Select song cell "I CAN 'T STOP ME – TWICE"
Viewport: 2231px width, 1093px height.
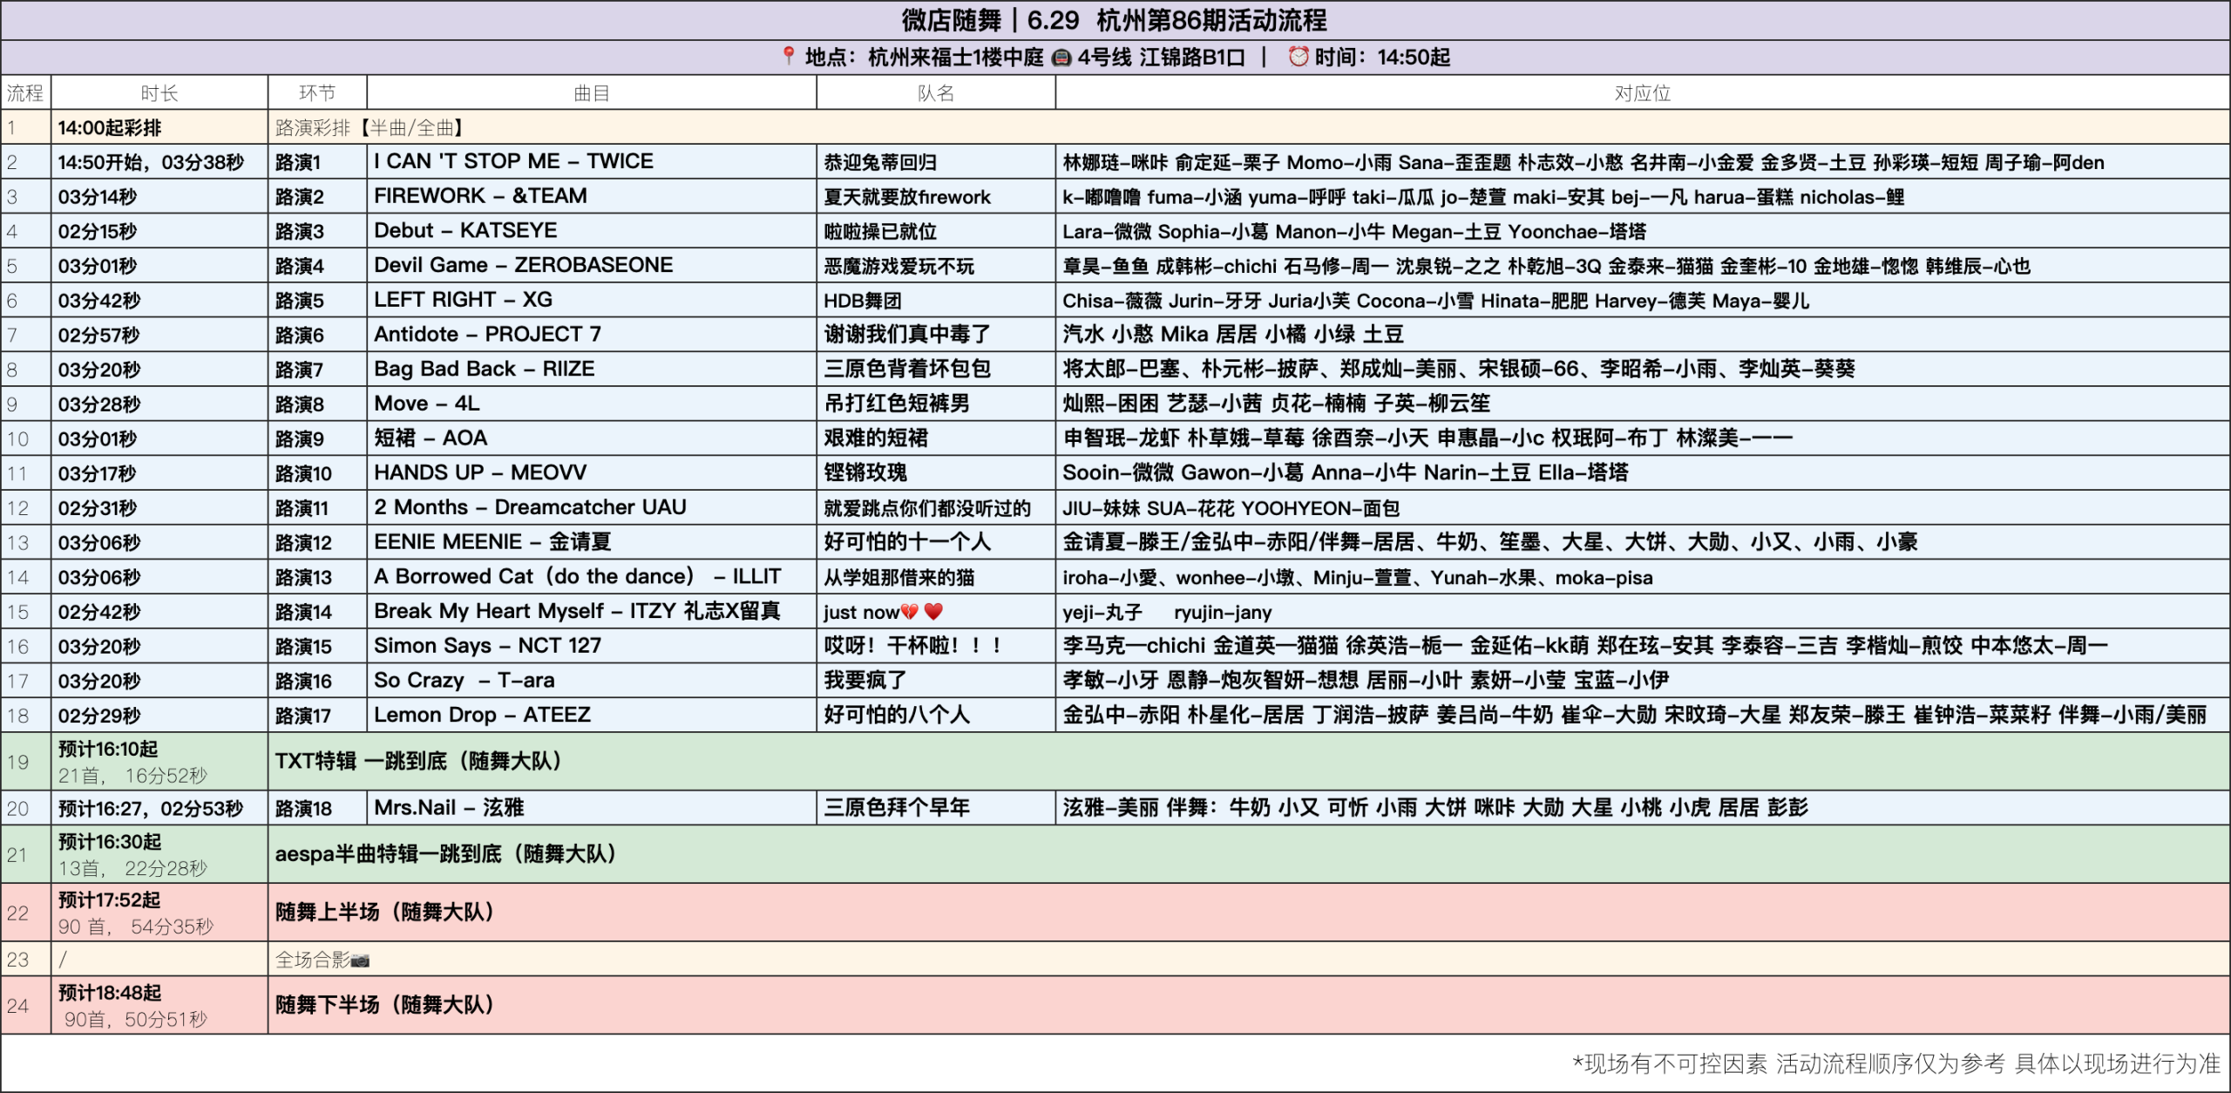tap(592, 162)
